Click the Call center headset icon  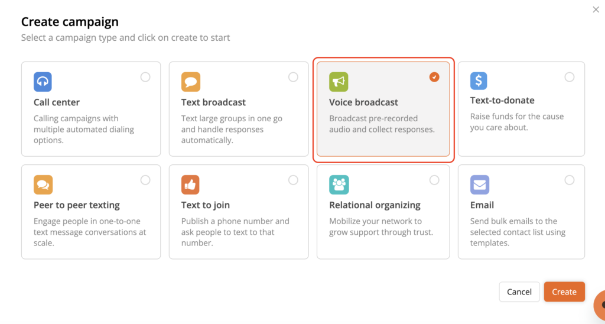(x=43, y=82)
